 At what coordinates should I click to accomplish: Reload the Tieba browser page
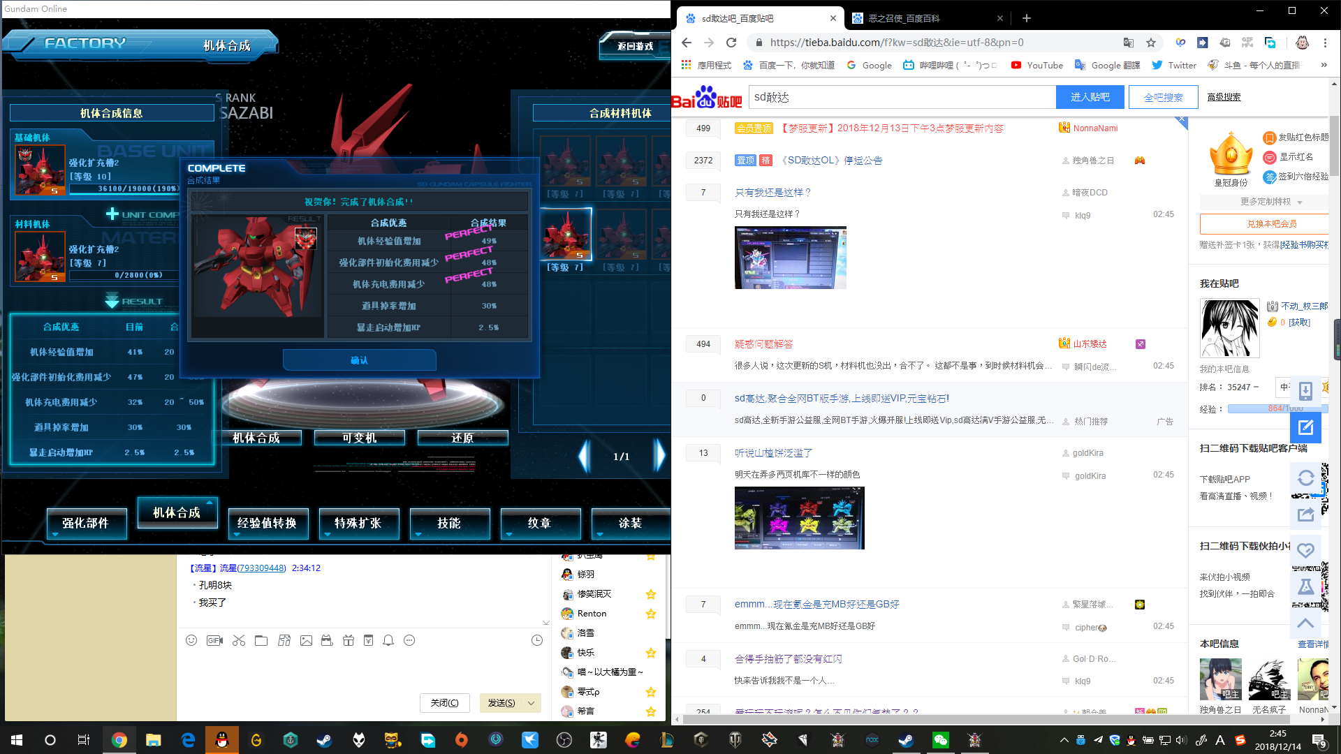(731, 43)
